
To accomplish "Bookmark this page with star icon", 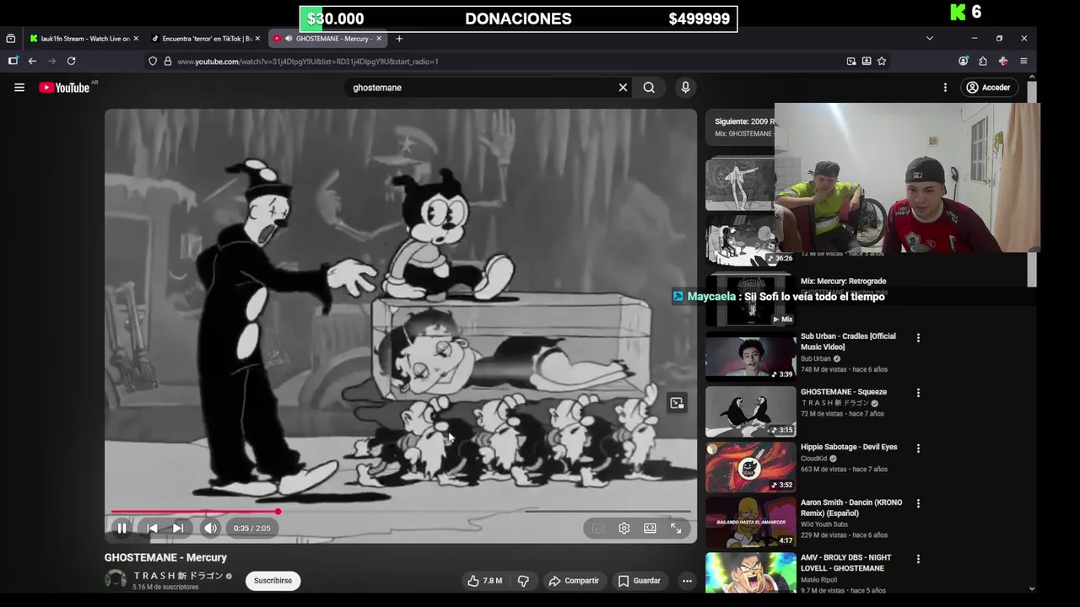I will pos(882,61).
